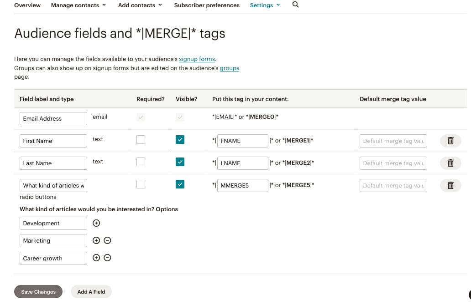The width and height of the screenshot is (471, 305).
Task: Click the search magnifier icon
Action: click(x=295, y=5)
